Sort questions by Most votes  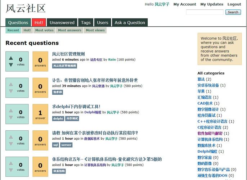pyautogui.click(x=44, y=30)
